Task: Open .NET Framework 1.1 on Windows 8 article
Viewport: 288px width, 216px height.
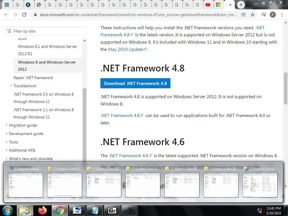Action: [44, 113]
